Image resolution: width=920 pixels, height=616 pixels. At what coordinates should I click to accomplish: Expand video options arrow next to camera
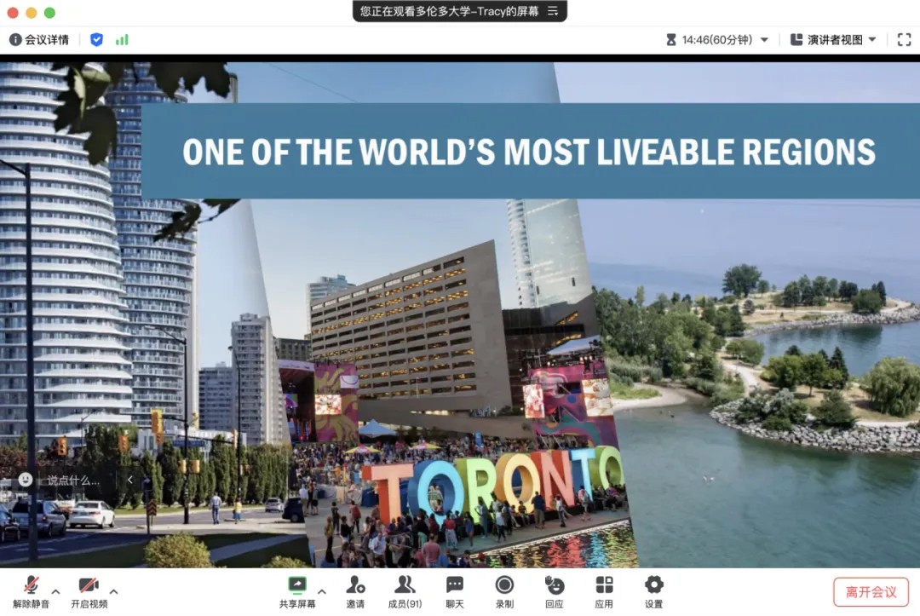tap(114, 591)
